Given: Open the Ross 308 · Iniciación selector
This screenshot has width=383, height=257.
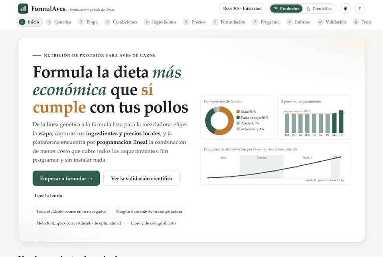Looking at the screenshot, I should [242, 8].
